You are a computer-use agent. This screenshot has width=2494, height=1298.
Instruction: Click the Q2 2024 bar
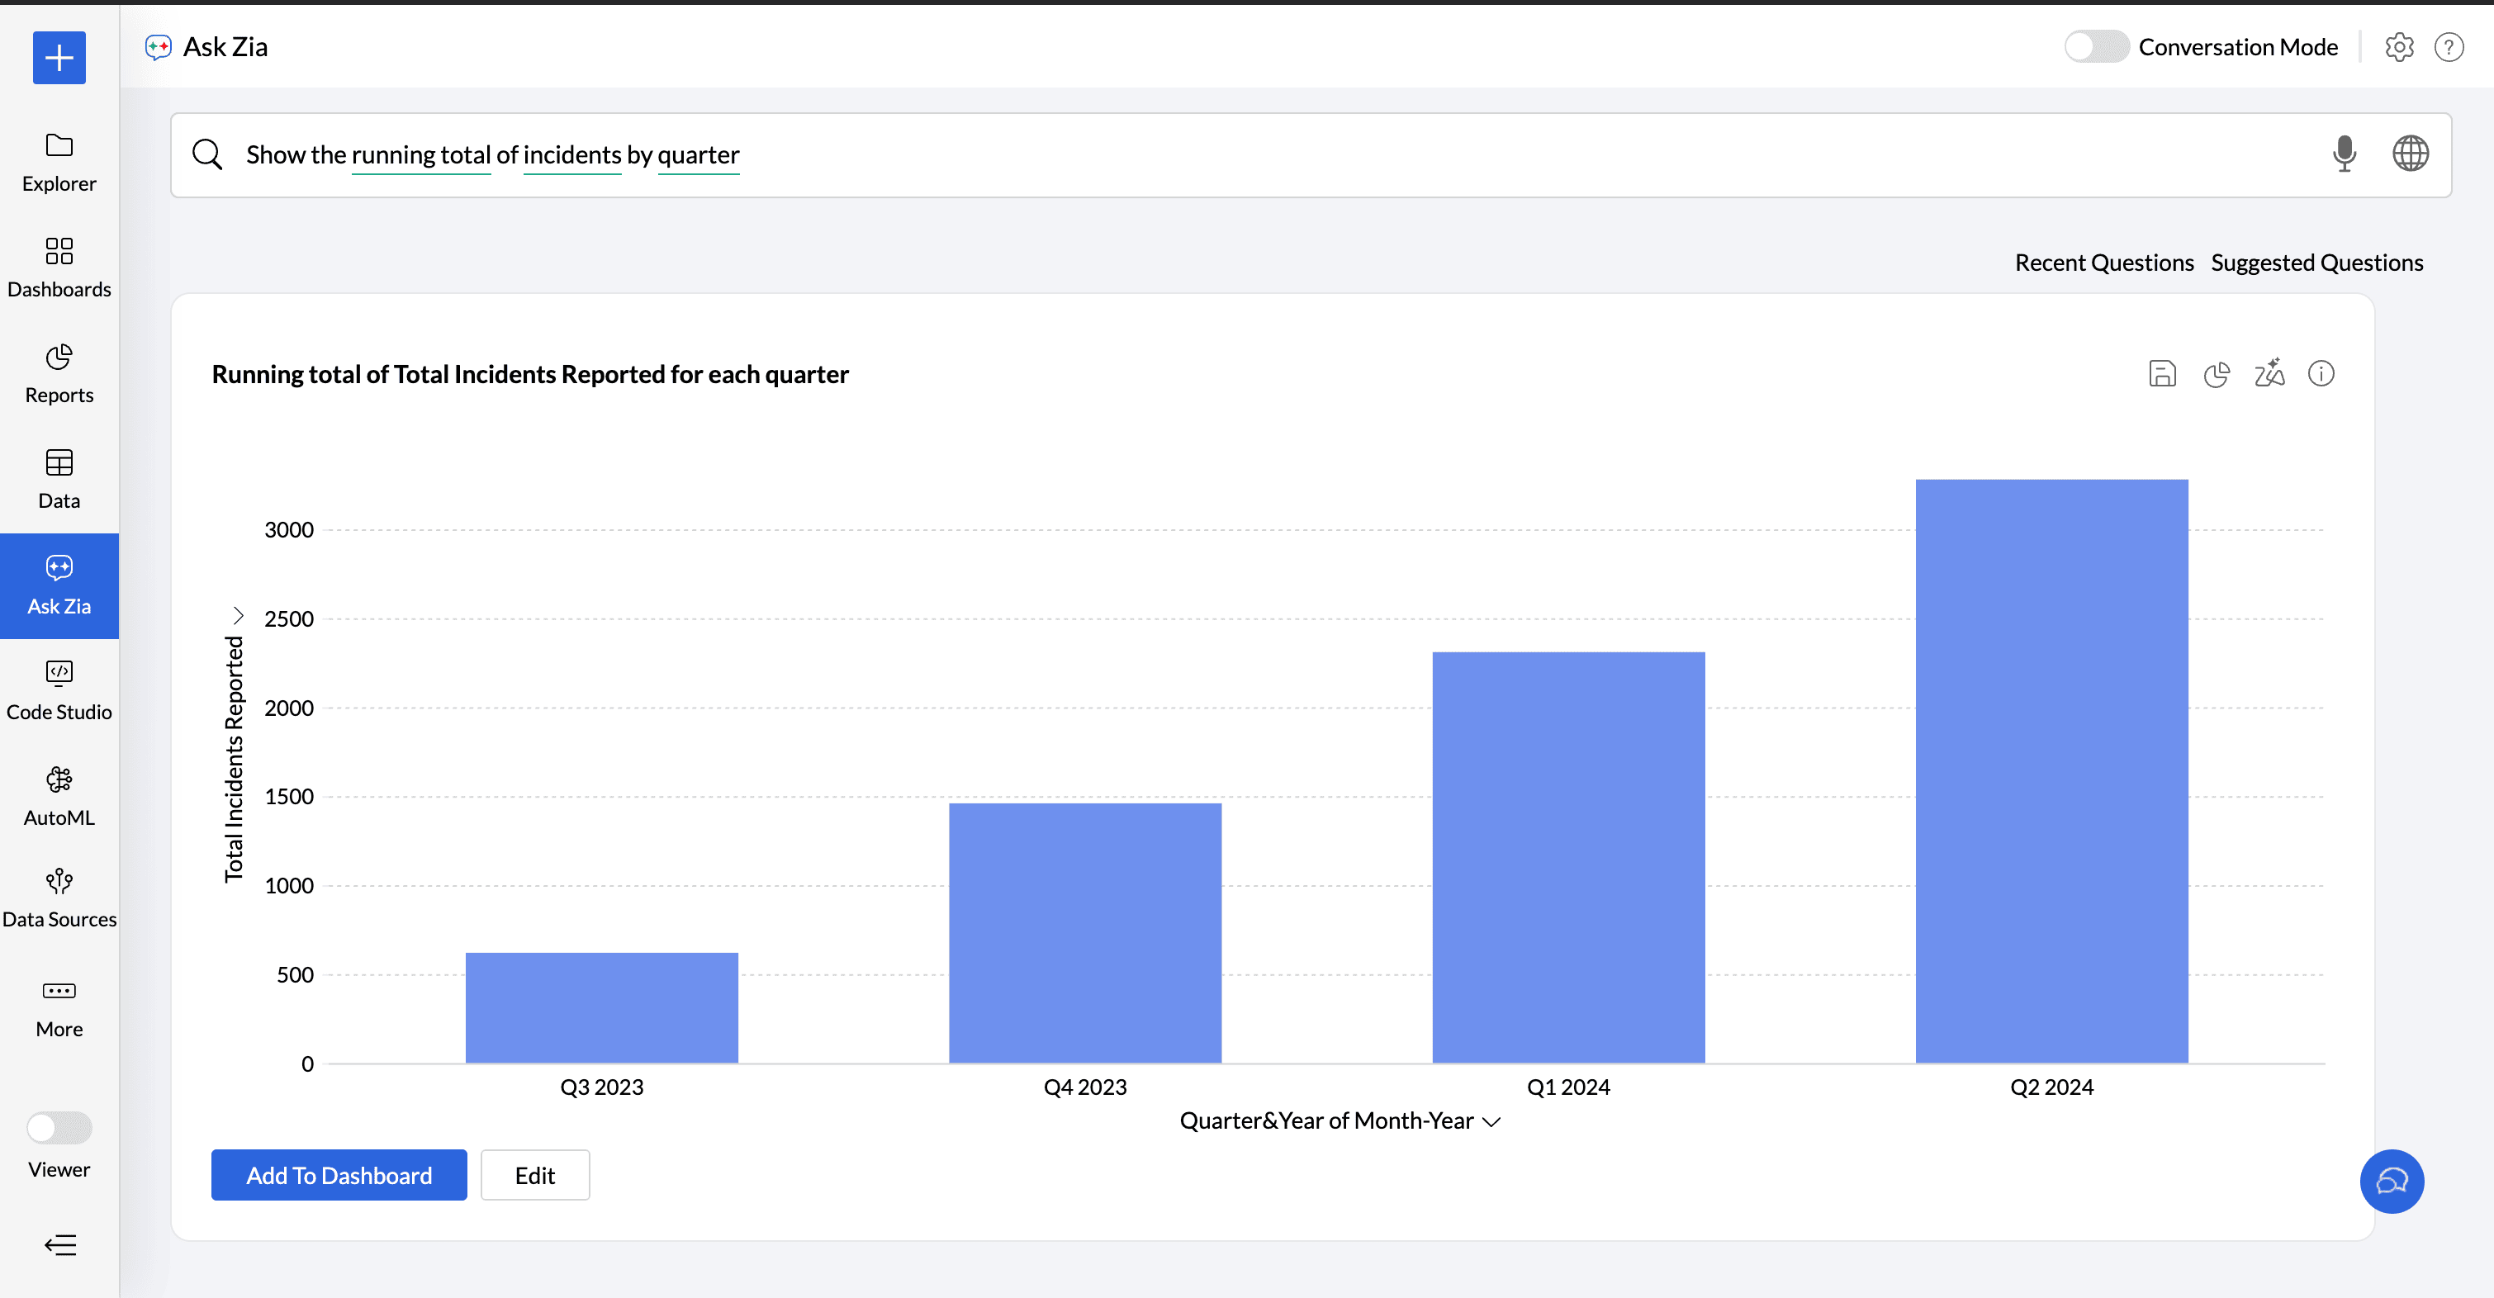[x=2051, y=770]
